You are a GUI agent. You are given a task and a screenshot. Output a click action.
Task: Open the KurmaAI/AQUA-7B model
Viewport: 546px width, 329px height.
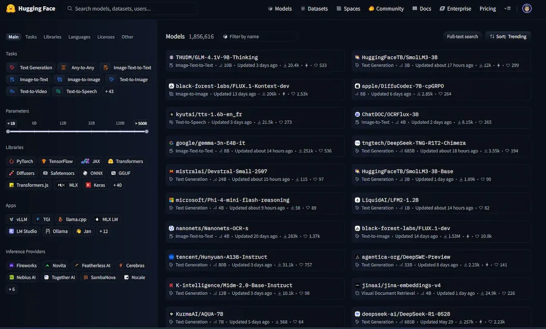coord(255,318)
